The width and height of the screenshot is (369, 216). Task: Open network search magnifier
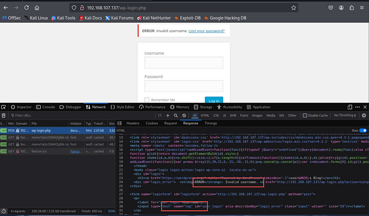point(176,115)
